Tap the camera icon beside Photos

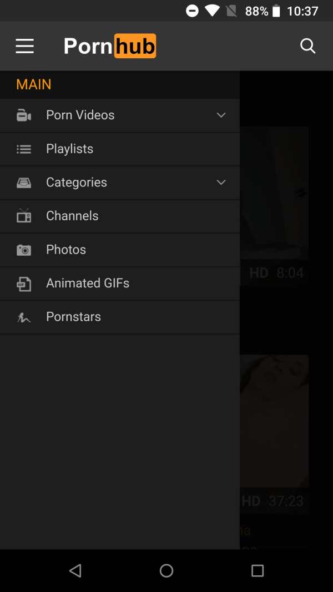(24, 250)
